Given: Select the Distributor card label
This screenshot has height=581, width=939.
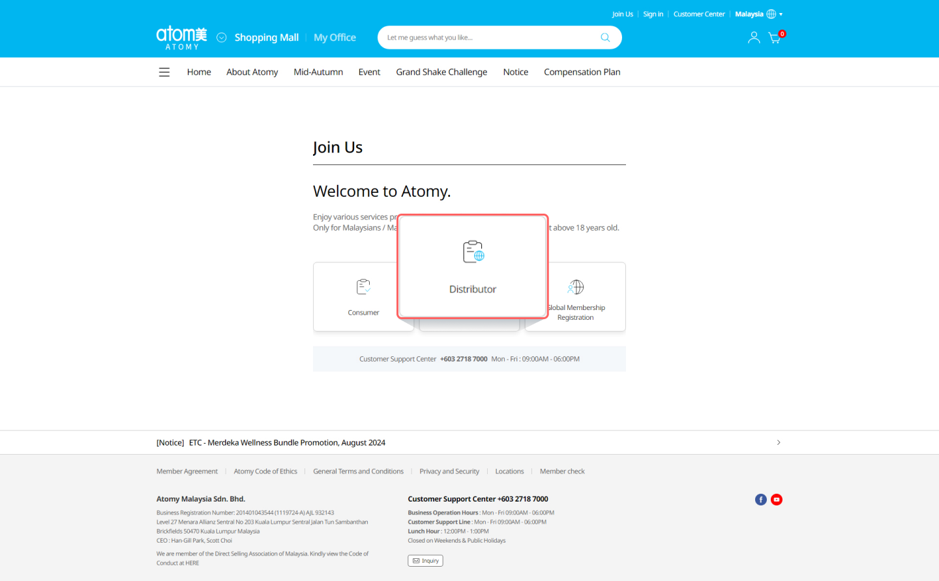Looking at the screenshot, I should (473, 289).
